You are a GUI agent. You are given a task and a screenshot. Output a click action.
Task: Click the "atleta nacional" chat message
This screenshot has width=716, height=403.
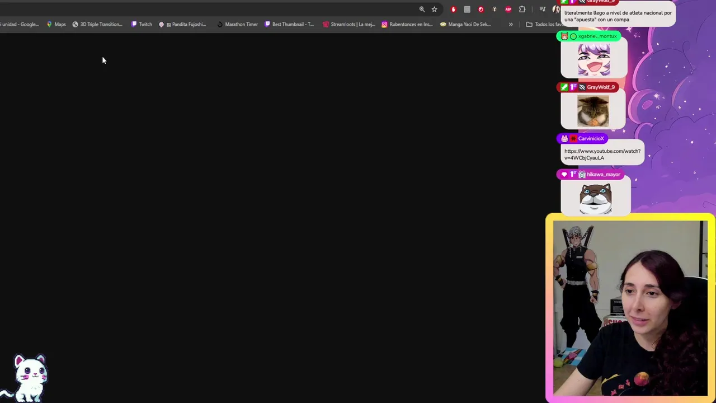click(618, 16)
